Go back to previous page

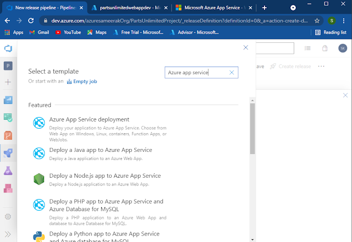7,21
